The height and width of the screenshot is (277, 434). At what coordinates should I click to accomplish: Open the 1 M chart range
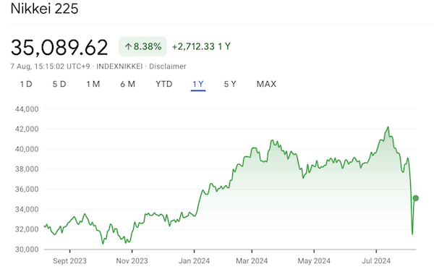[93, 84]
